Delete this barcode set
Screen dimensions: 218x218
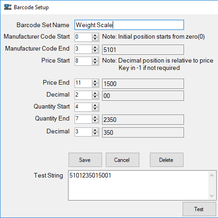(166, 160)
